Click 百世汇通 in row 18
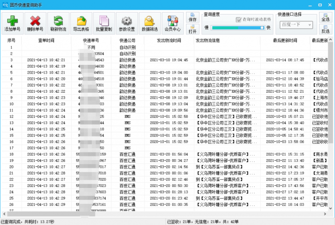This screenshot has height=225, width=335. (x=127, y=154)
